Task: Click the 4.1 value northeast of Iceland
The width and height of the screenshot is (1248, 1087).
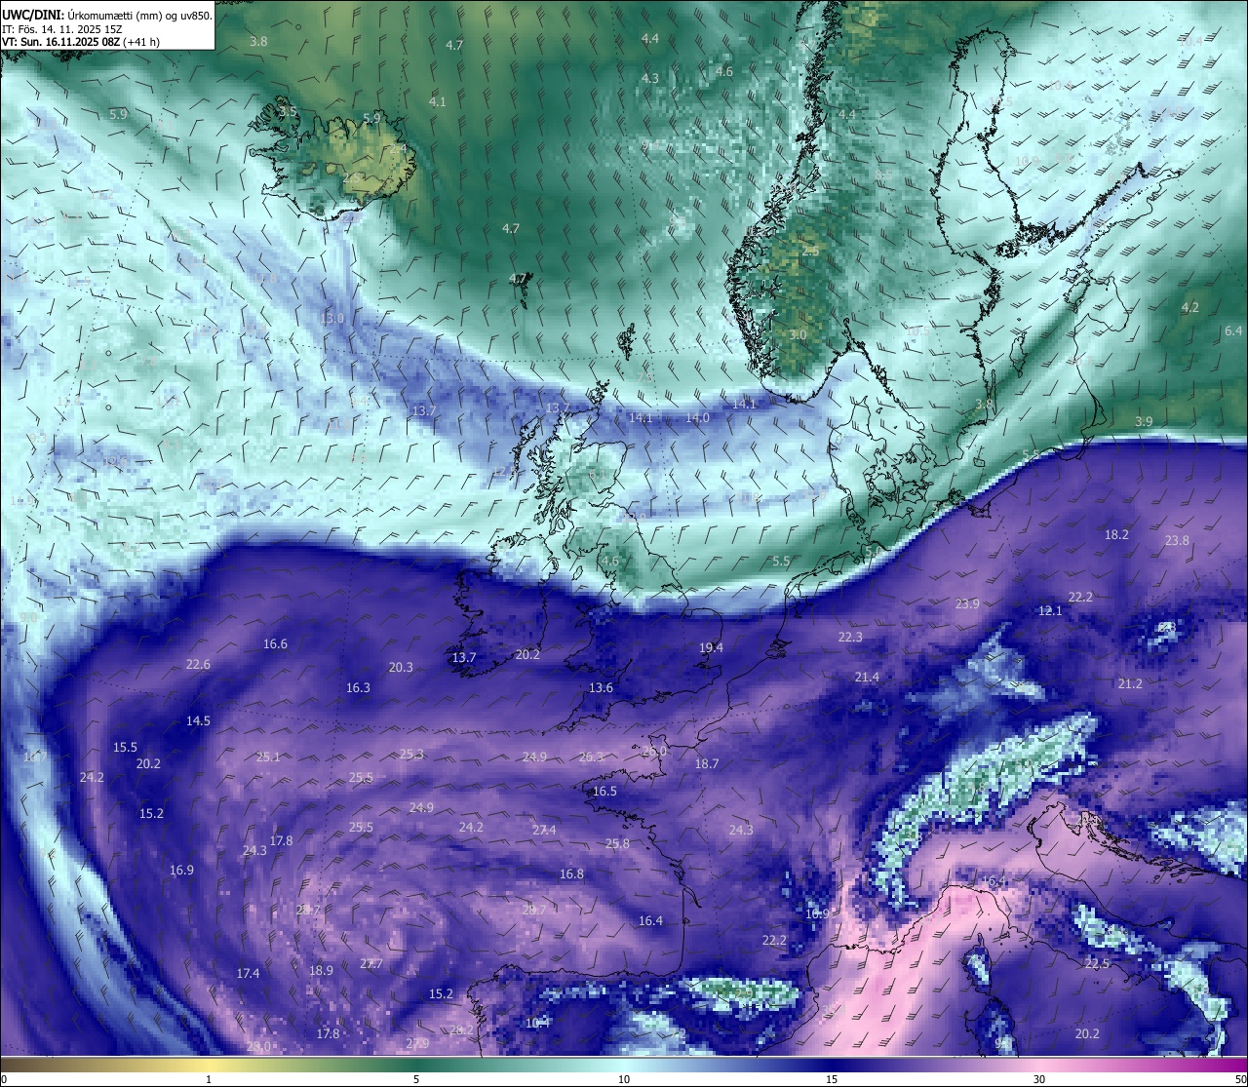Action: pyautogui.click(x=438, y=102)
